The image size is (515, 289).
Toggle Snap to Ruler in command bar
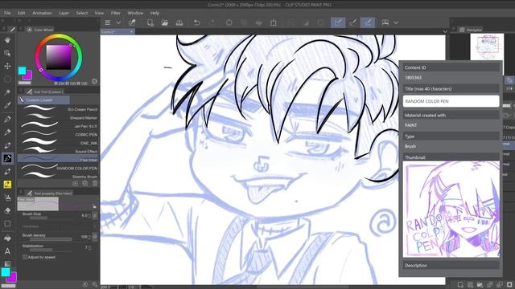(x=338, y=22)
